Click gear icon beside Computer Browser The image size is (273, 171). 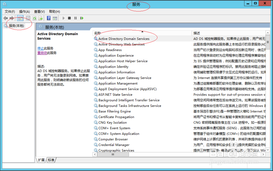(96, 139)
